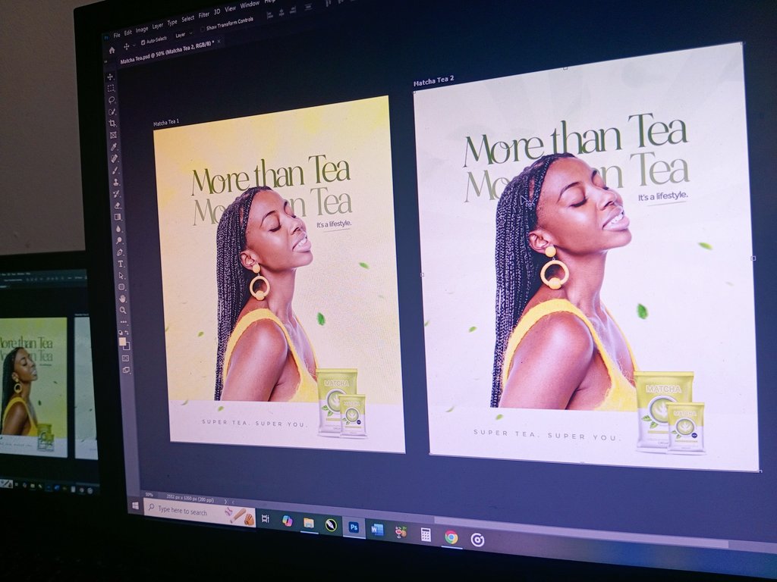Screen dimensions: 777x582
Task: Go to the Photoshop Home screen
Action: pos(112,50)
